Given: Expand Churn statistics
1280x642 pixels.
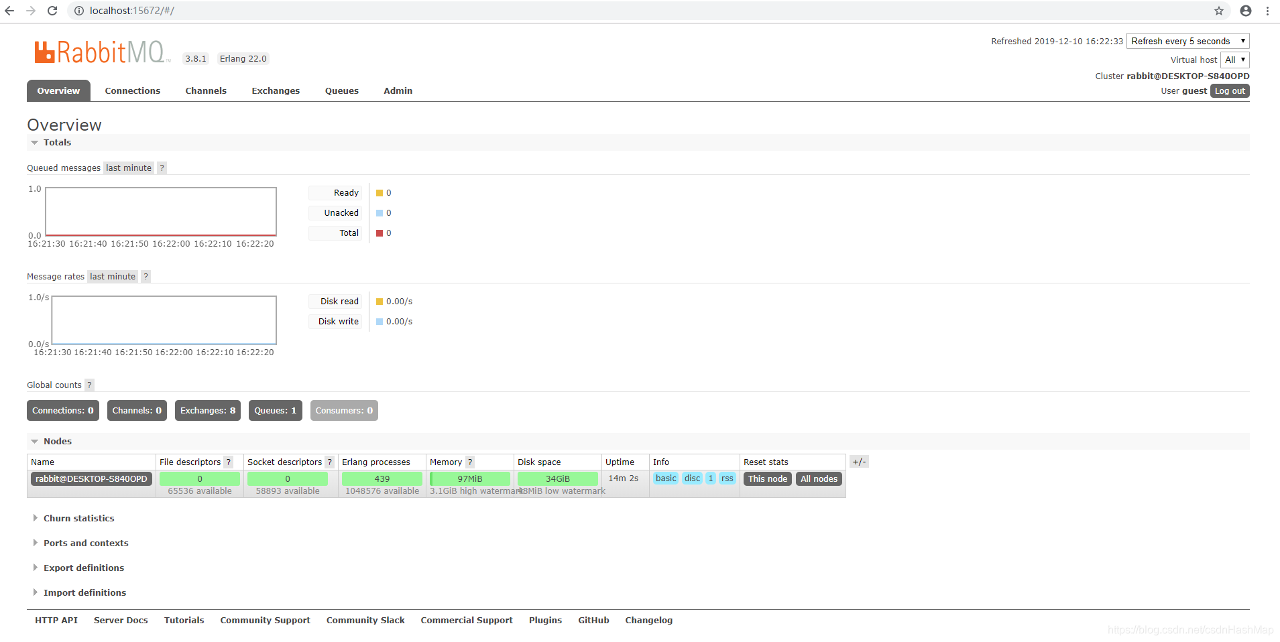Looking at the screenshot, I should tap(78, 519).
